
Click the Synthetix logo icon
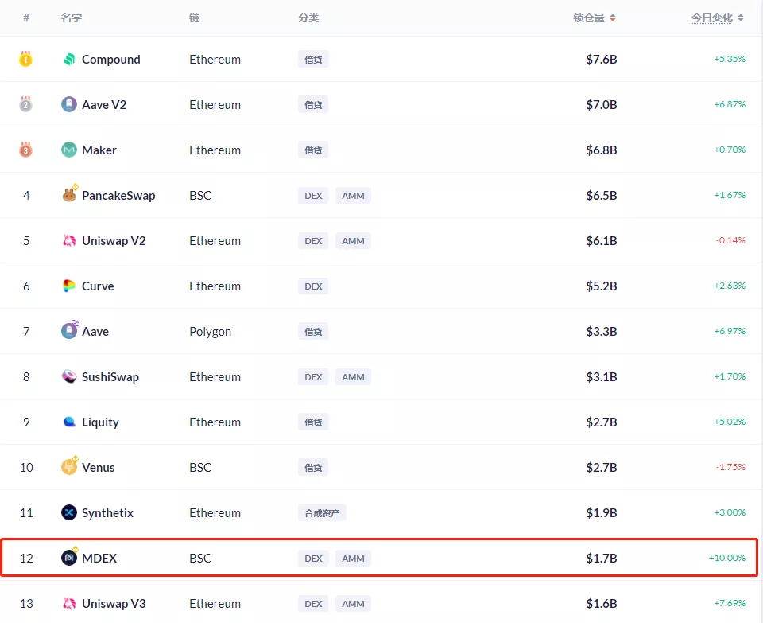(69, 512)
